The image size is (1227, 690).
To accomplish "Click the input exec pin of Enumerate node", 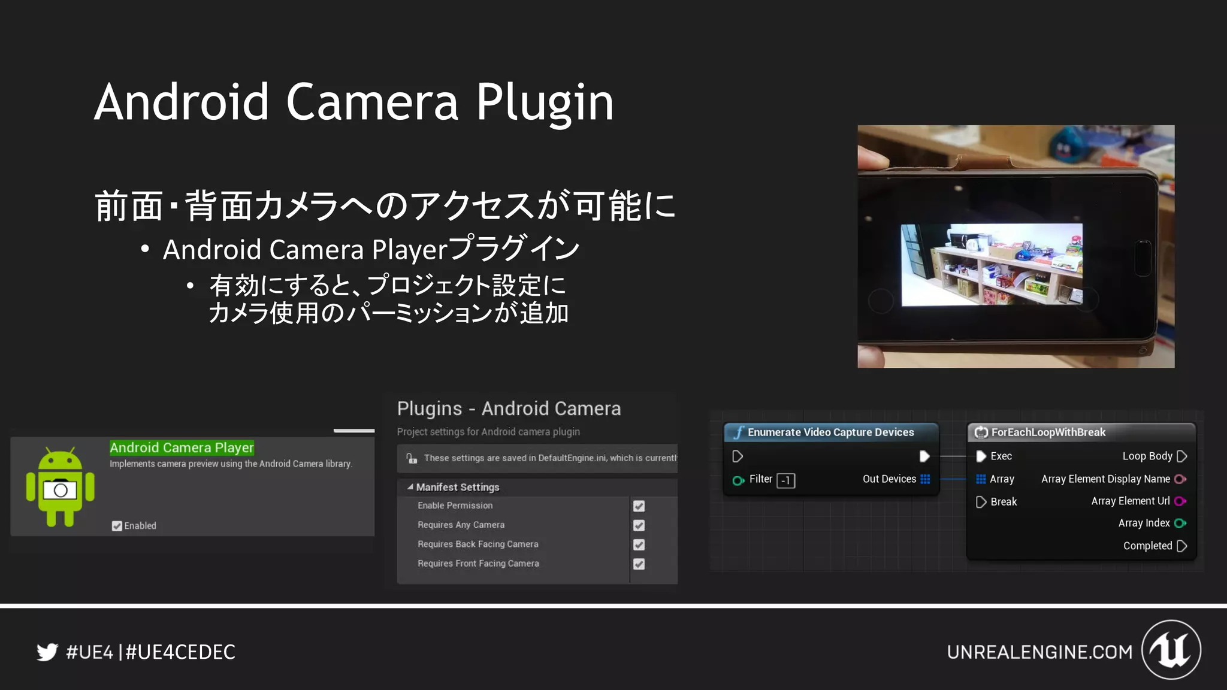I will pyautogui.click(x=738, y=456).
